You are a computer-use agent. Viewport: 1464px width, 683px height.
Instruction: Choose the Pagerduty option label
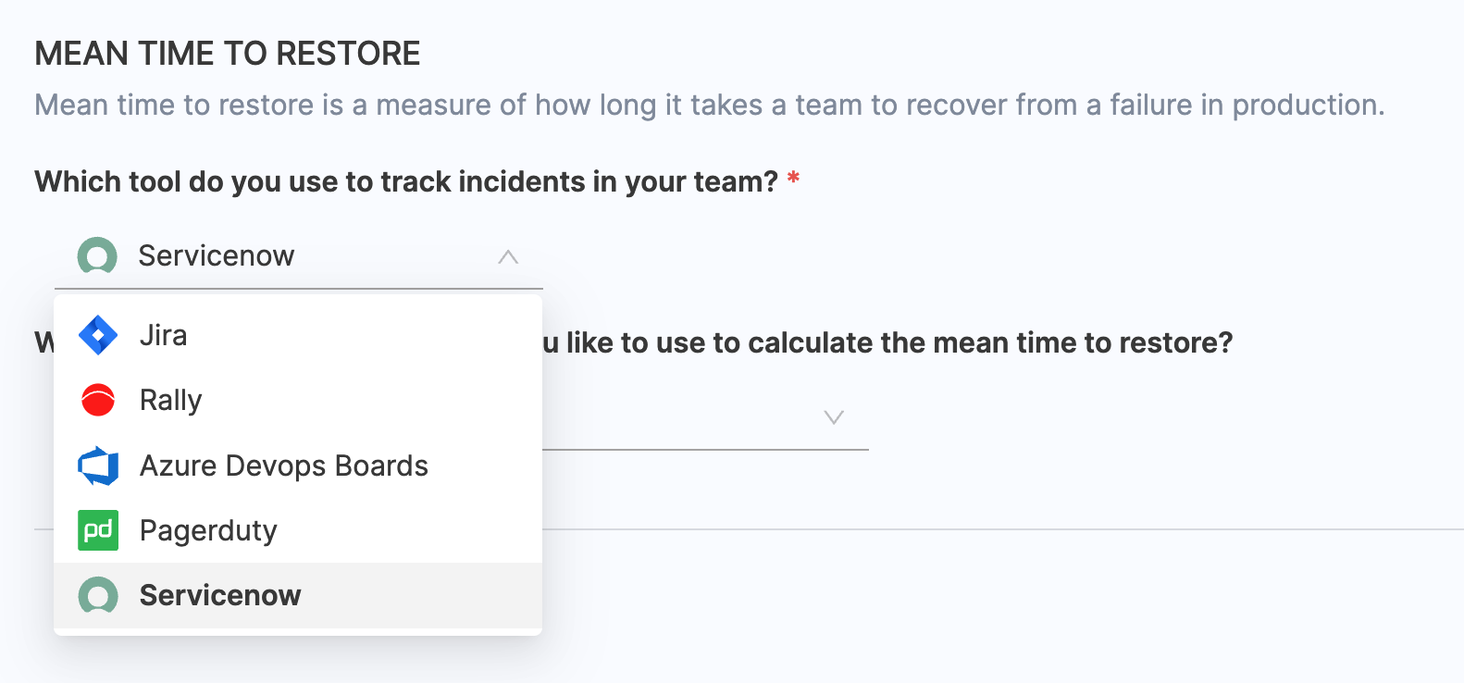click(208, 530)
